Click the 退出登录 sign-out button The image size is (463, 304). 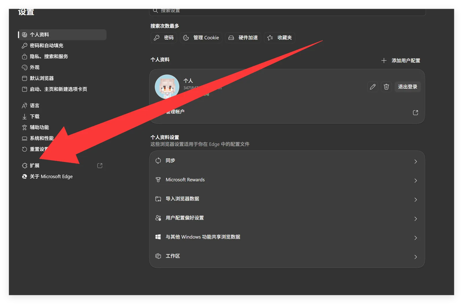tap(408, 87)
